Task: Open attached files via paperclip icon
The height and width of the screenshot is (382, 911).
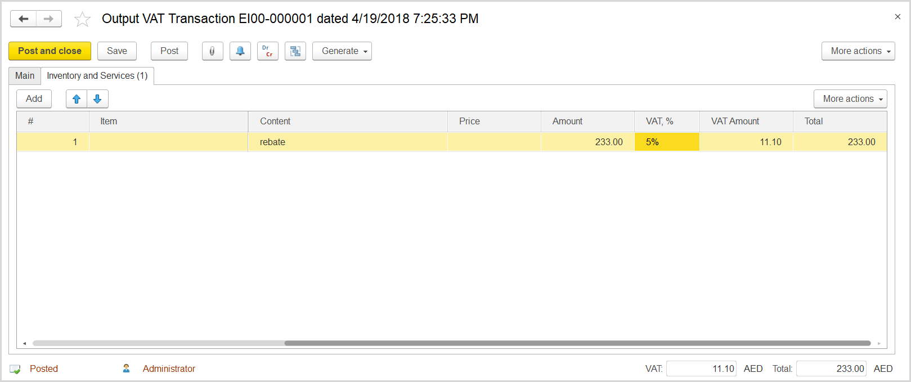Action: click(213, 51)
